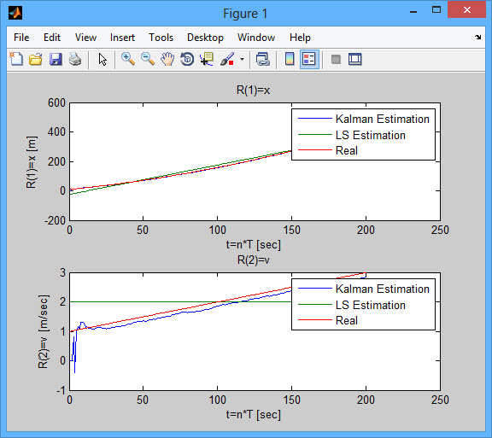The image size is (492, 438).
Task: Click the Hide Plot Tools button
Action: (336, 59)
